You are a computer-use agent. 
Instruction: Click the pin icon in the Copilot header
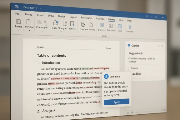tap(159, 46)
